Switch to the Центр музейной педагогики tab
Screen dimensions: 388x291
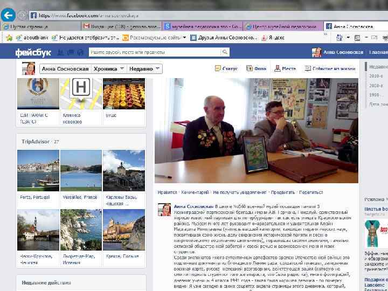tap(283, 26)
